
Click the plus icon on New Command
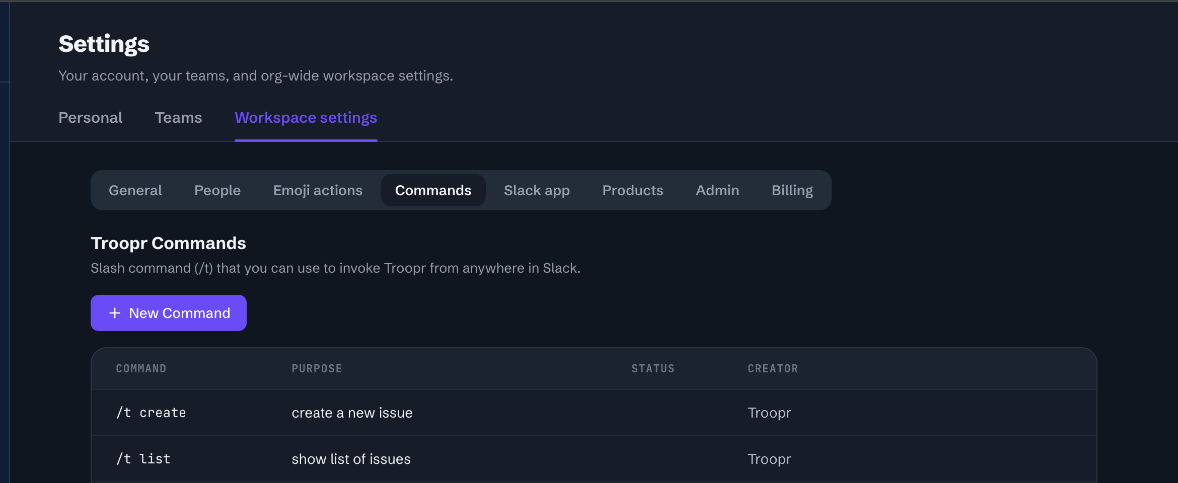click(x=115, y=313)
